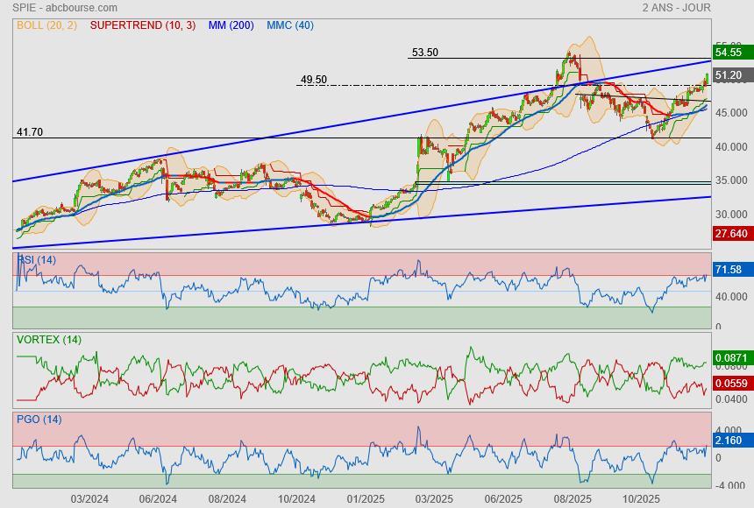Select the 01/2025 date on time axis
Viewport: 754px width, 508px height.
(x=366, y=498)
